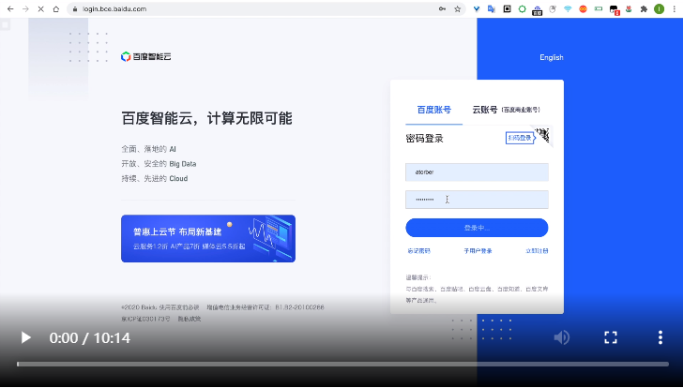Click the red infinity extension icon
Screen dimensions: 683x388
pos(583,8)
